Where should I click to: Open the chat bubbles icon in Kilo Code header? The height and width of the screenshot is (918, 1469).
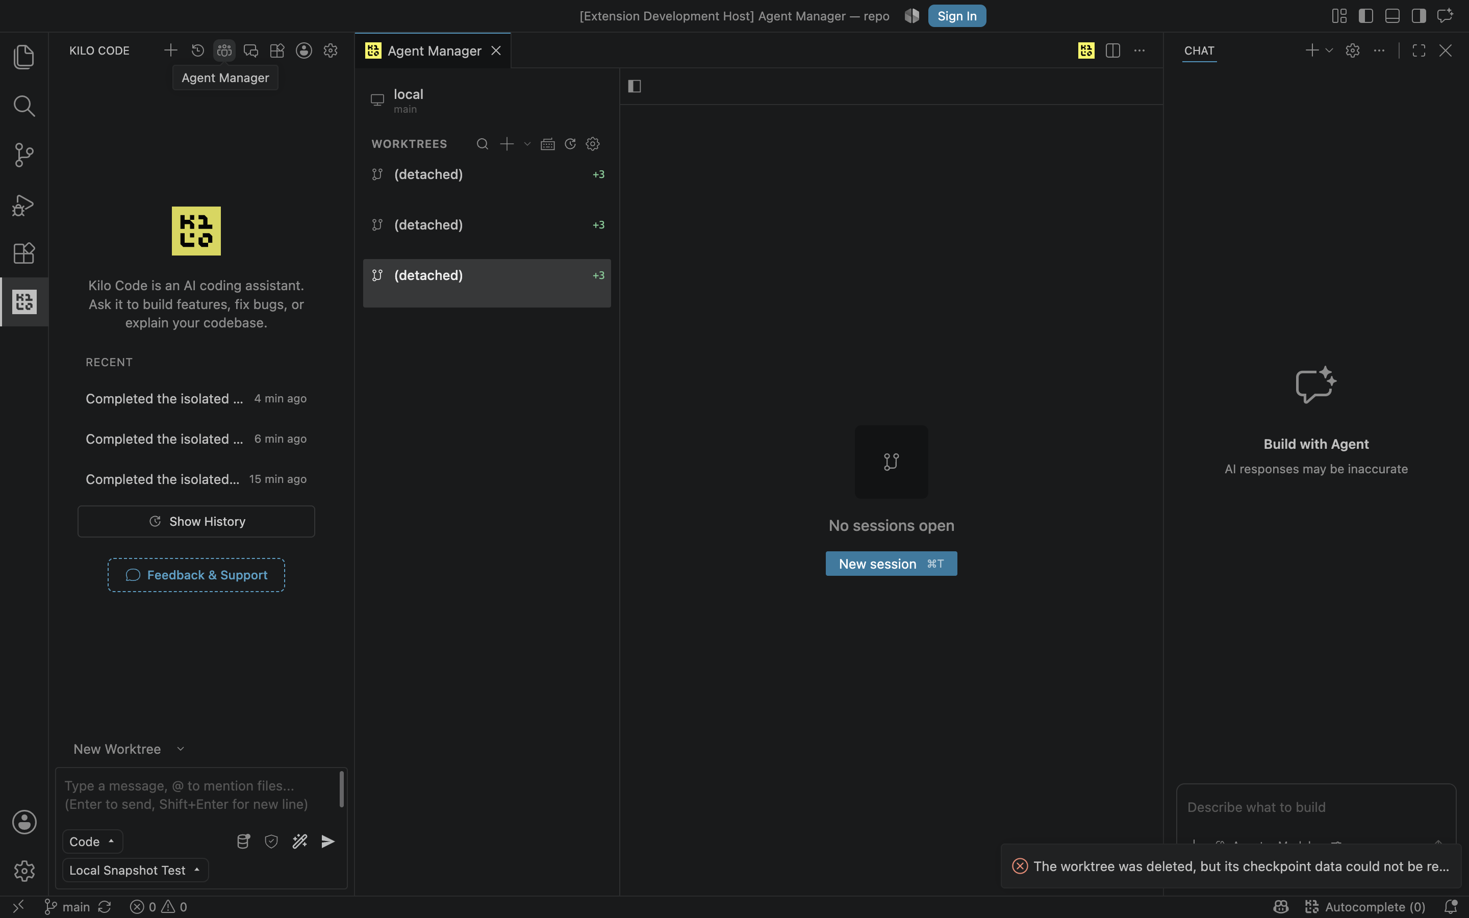pos(251,50)
